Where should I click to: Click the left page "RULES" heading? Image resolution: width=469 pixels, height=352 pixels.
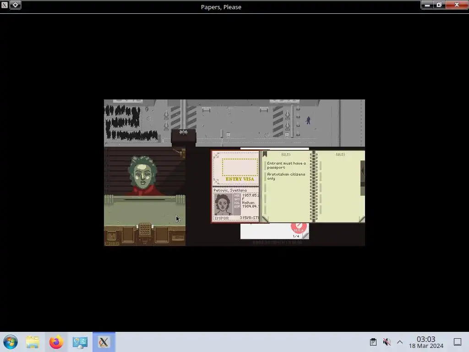(286, 154)
